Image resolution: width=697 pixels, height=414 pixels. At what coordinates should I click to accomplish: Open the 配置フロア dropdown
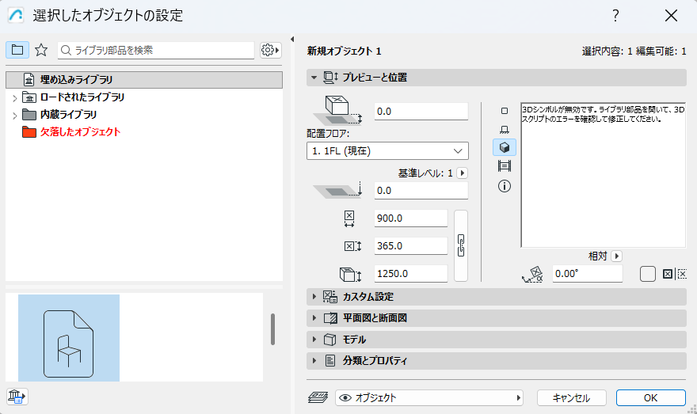coord(387,151)
